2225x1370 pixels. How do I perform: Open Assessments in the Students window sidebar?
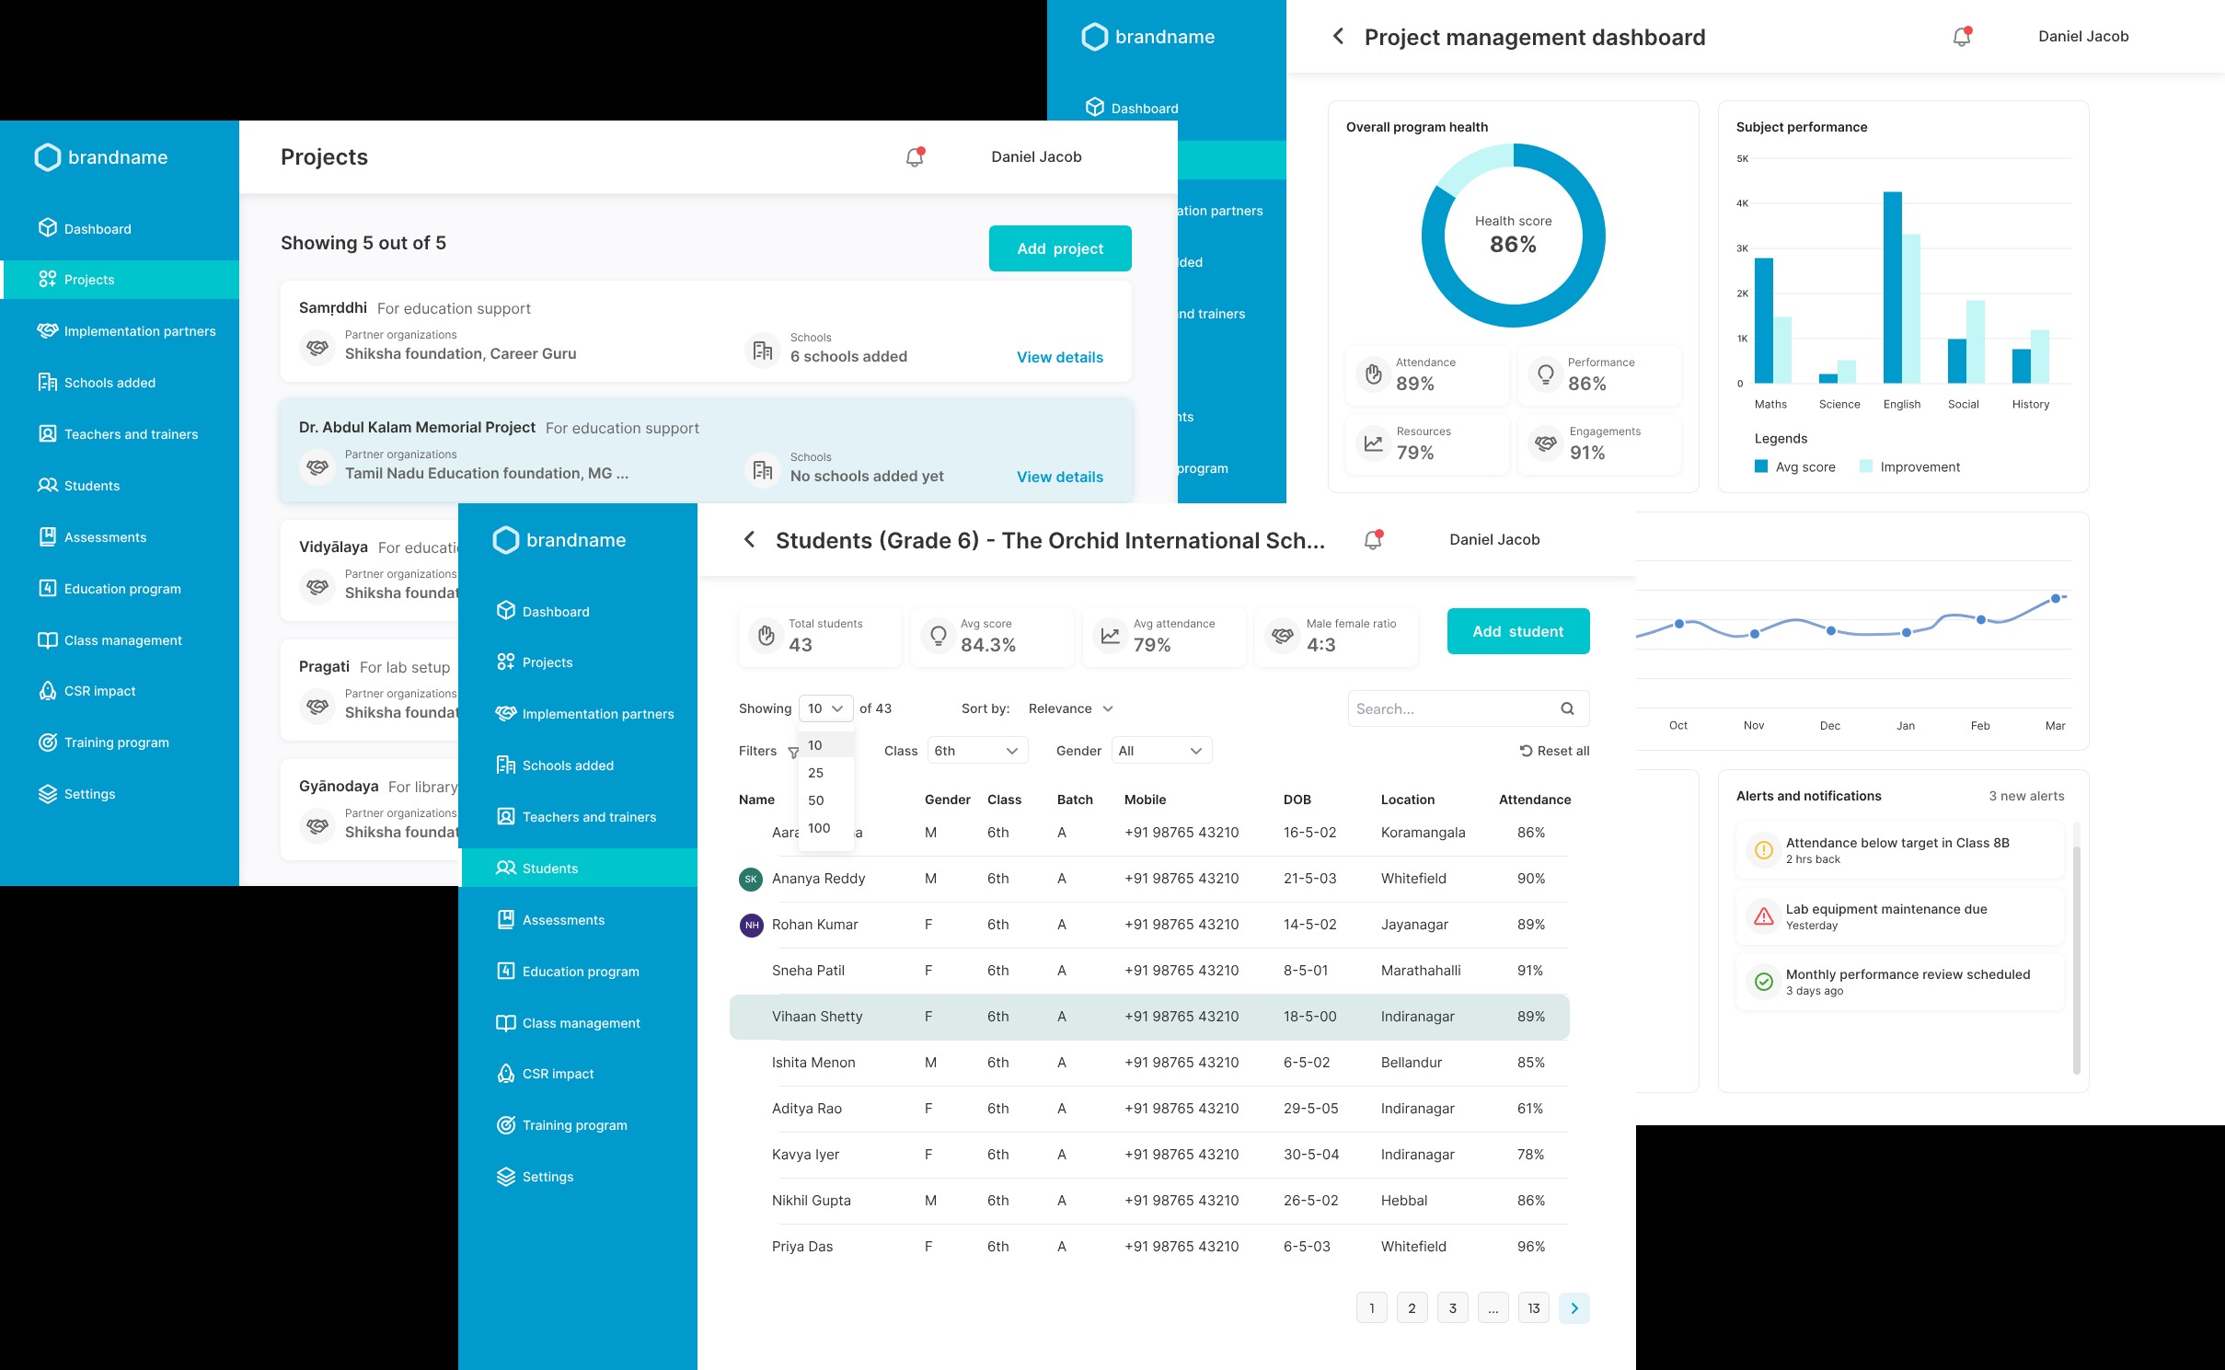[x=563, y=920]
